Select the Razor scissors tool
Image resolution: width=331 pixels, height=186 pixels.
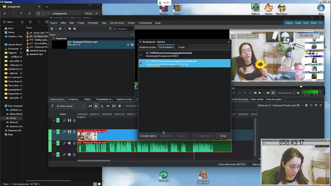[x=102, y=106]
